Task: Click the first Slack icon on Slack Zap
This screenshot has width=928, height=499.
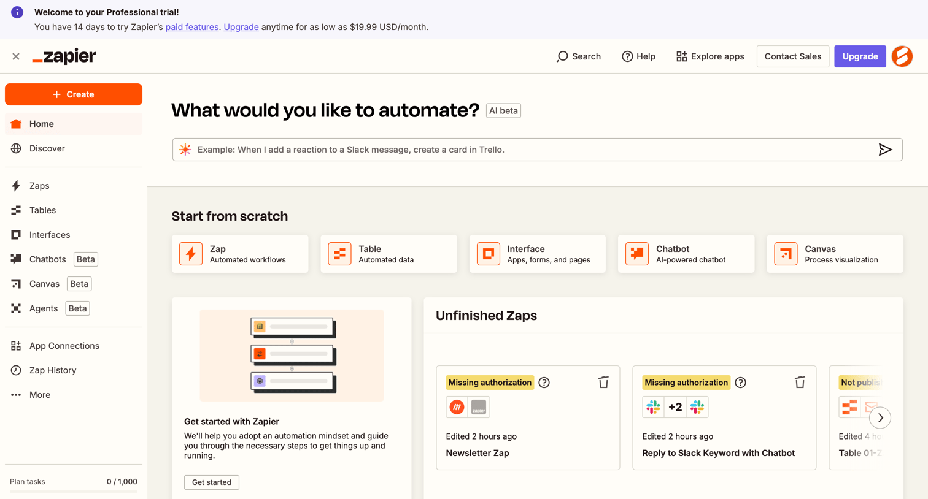Action: (x=653, y=407)
